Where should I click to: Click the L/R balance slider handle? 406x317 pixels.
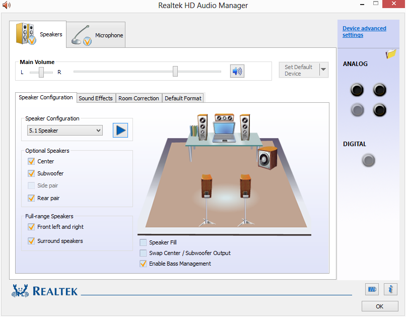pos(41,72)
